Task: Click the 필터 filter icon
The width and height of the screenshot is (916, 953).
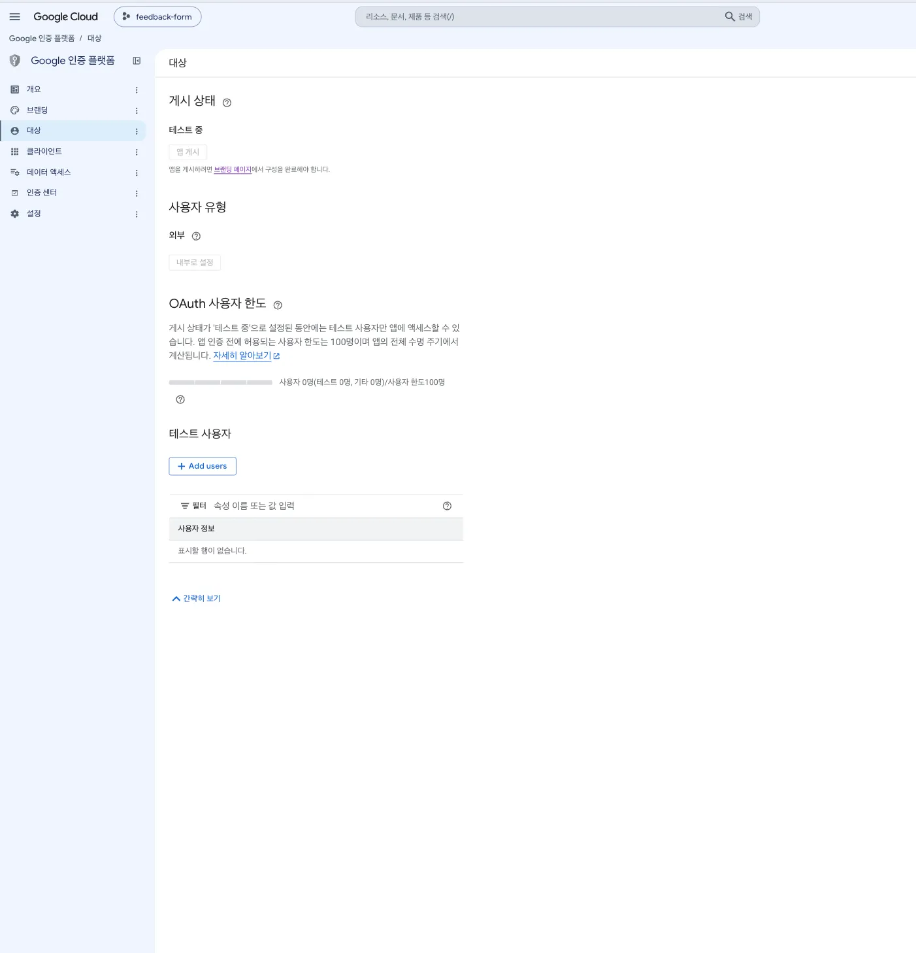Action: 185,506
